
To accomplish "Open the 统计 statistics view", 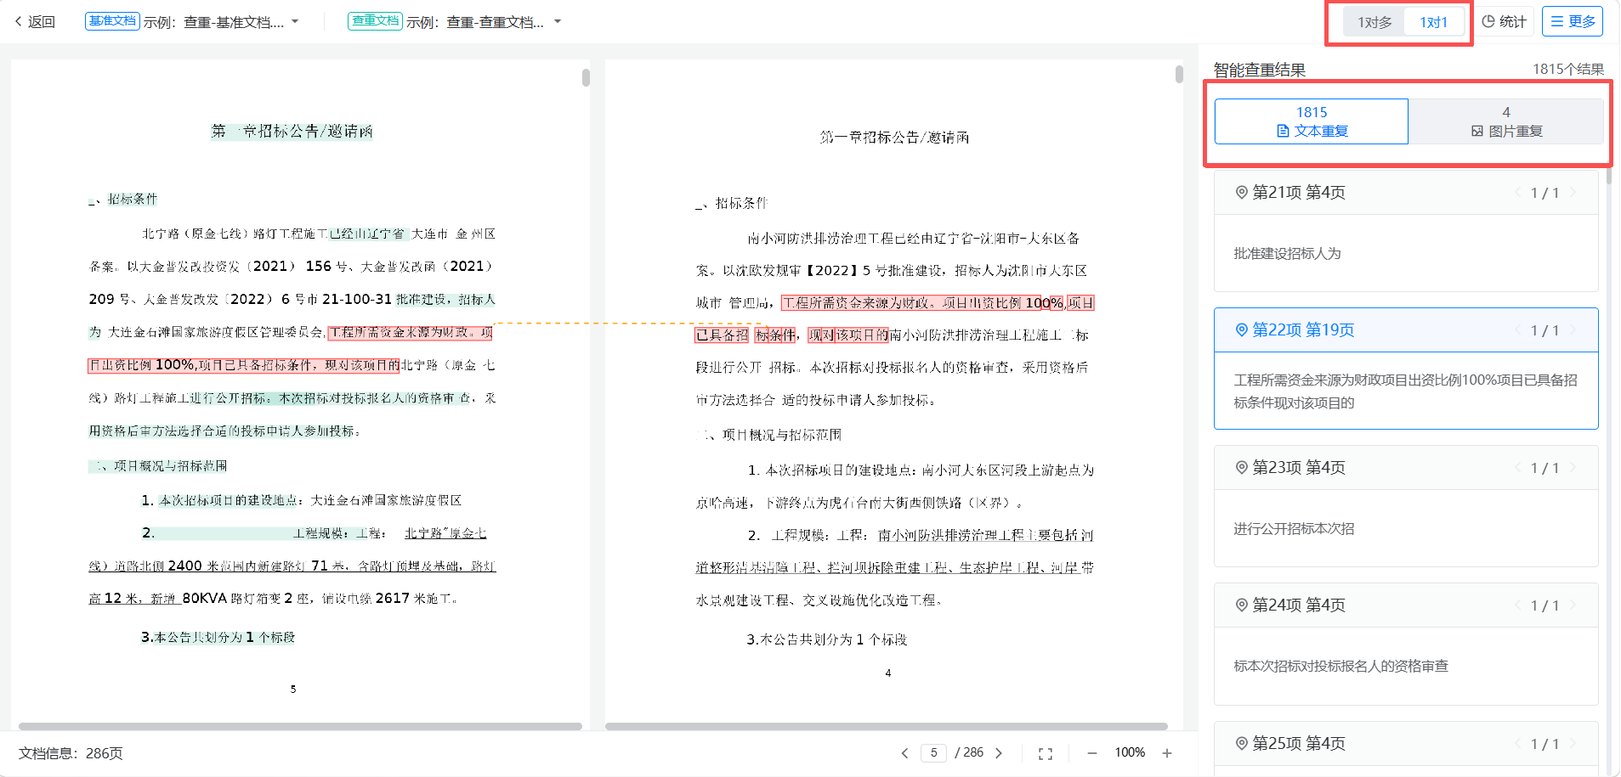I will click(1504, 21).
